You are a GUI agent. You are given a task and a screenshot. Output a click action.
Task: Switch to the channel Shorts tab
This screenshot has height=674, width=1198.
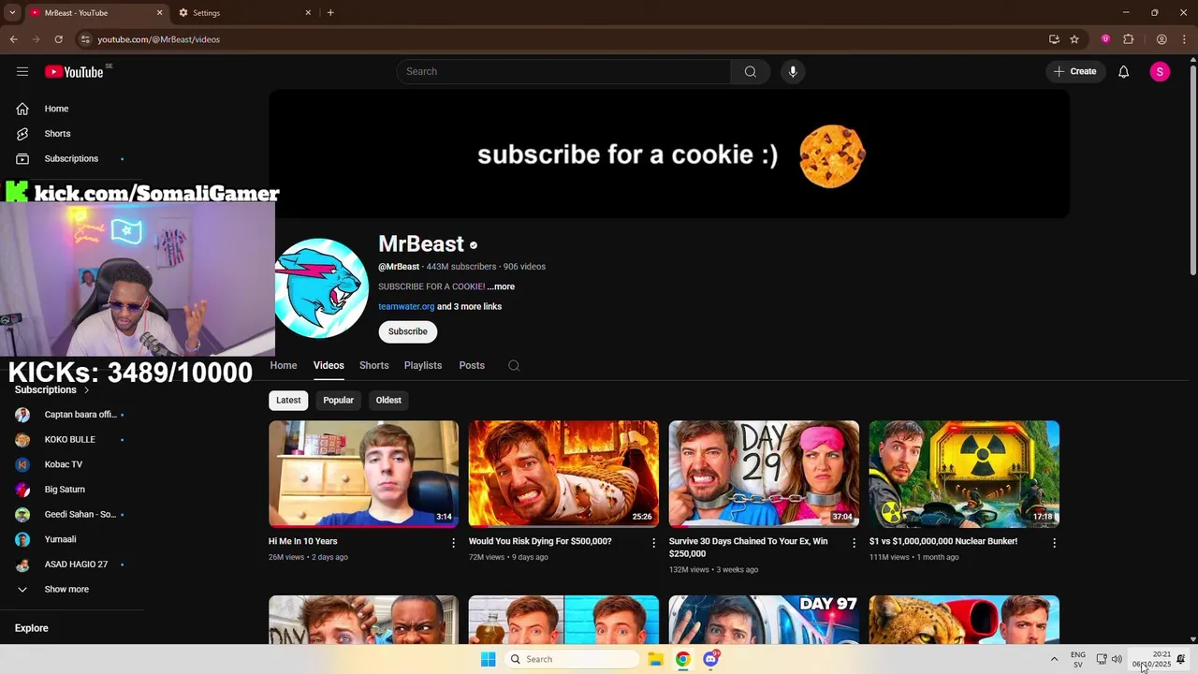coord(373,365)
